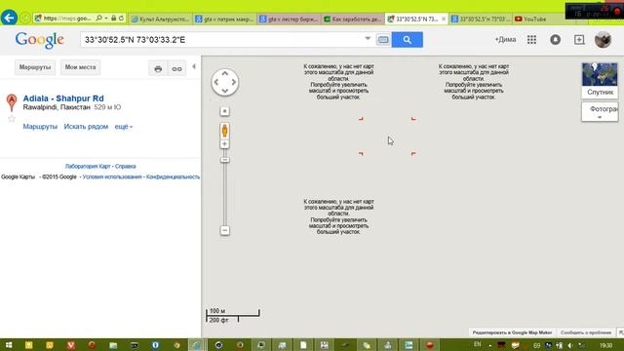This screenshot has height=351, width=624.
Task: Click the EN language indicator in tray
Action: 477,344
